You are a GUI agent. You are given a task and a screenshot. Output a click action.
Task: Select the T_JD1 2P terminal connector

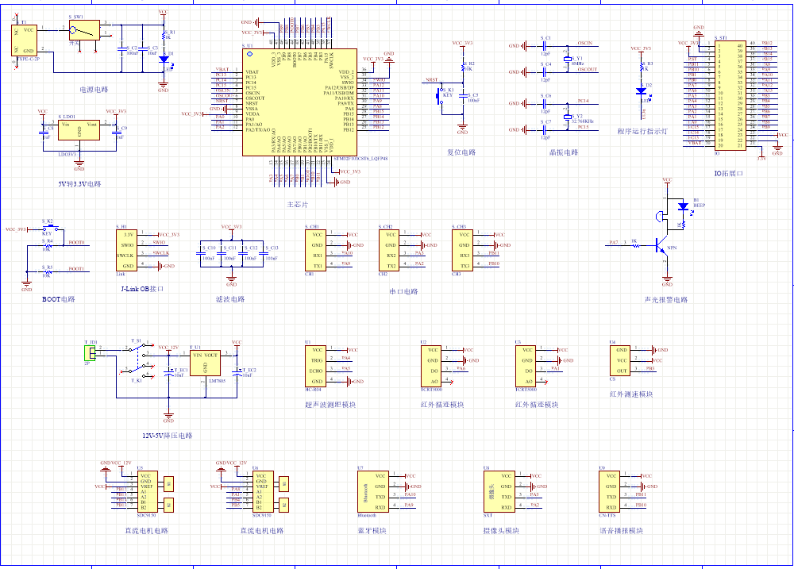[x=91, y=351]
